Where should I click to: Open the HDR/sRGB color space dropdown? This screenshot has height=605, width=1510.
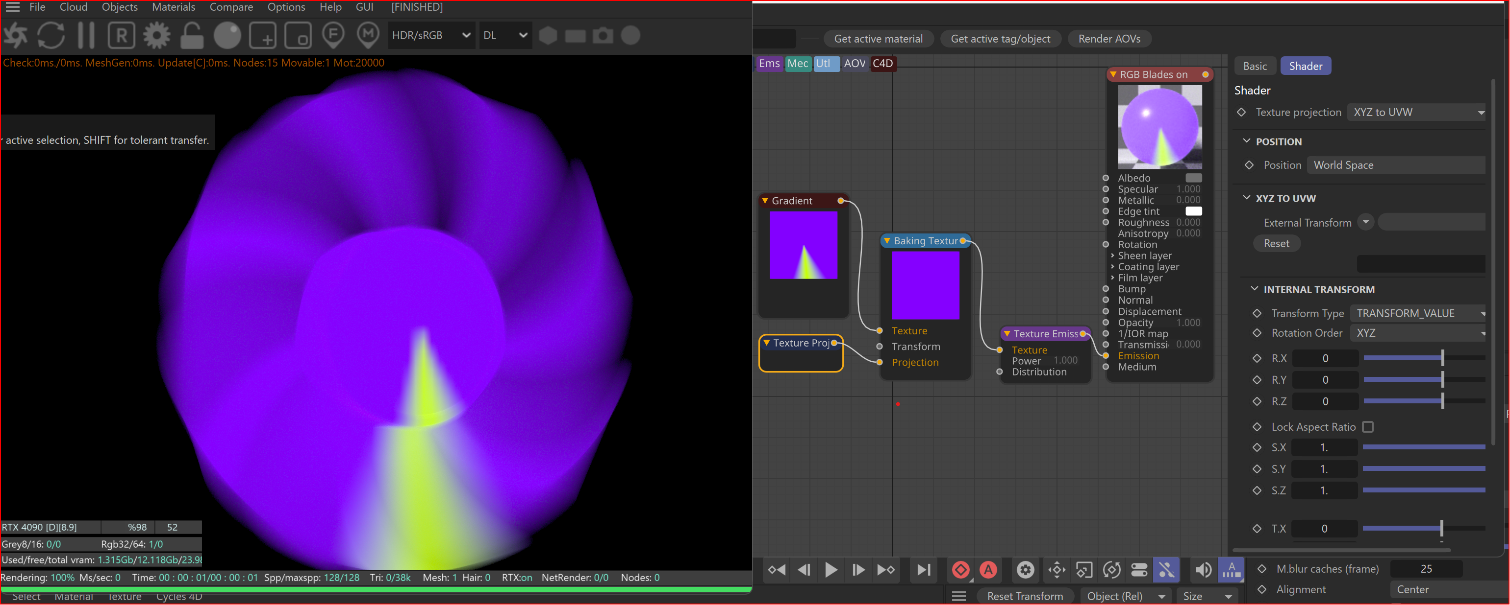point(431,36)
